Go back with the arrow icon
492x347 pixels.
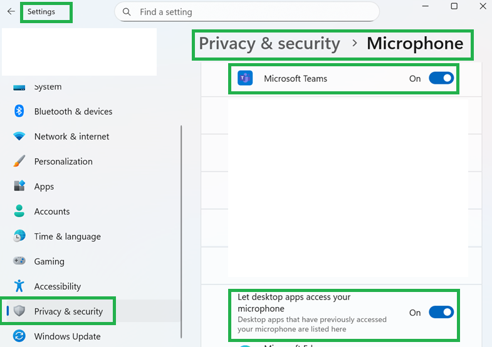click(x=11, y=12)
